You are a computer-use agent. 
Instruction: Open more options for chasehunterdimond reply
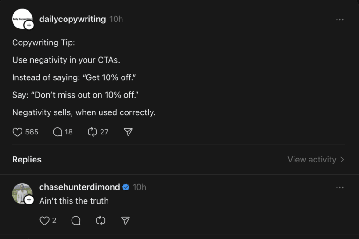point(340,187)
